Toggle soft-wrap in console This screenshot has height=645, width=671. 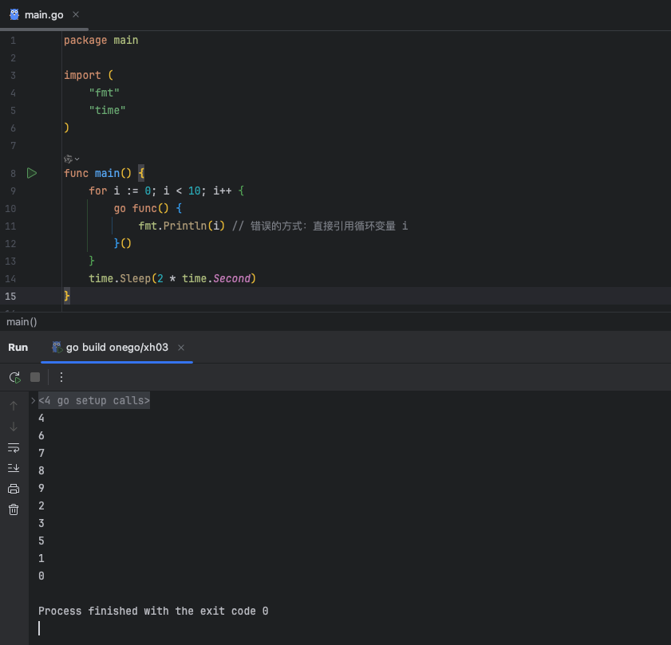point(14,448)
